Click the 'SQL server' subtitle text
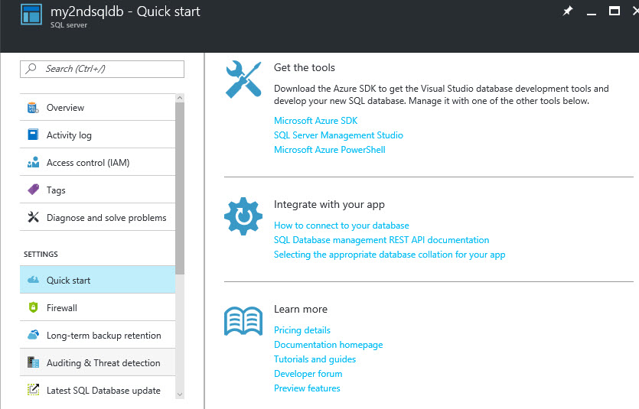Screen dimensions: 639x409 click(x=69, y=24)
